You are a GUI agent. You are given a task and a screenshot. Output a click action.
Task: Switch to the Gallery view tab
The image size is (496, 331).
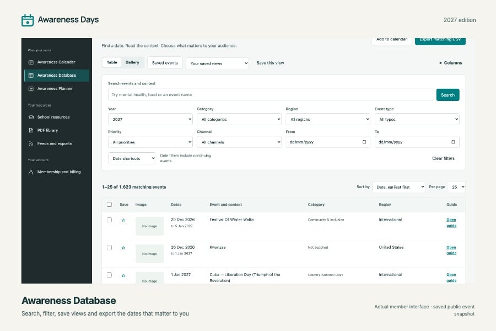[x=132, y=62]
